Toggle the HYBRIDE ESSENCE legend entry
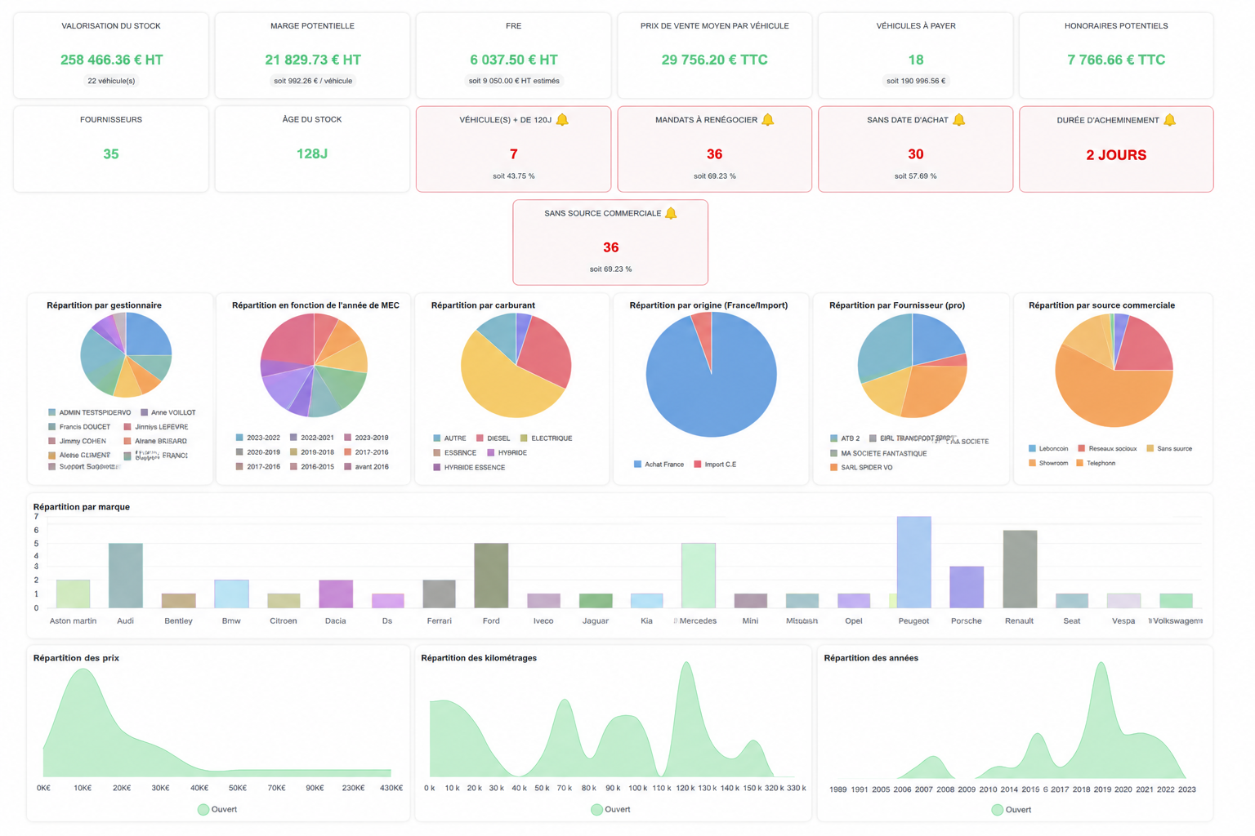This screenshot has height=836, width=1255. [469, 468]
